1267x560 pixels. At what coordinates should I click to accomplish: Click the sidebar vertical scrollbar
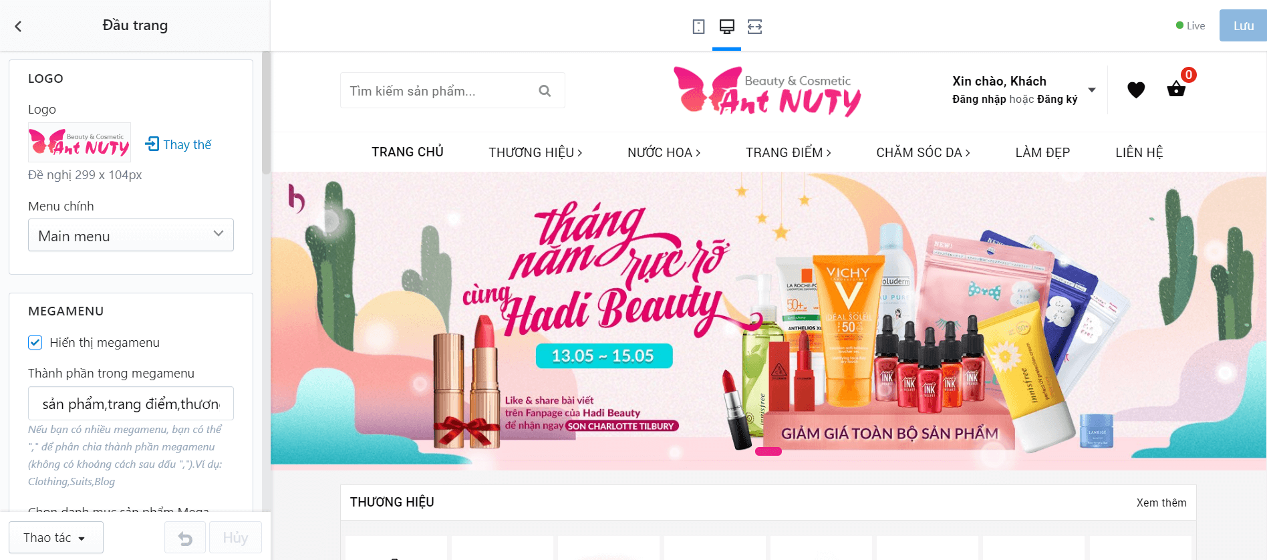click(x=266, y=112)
